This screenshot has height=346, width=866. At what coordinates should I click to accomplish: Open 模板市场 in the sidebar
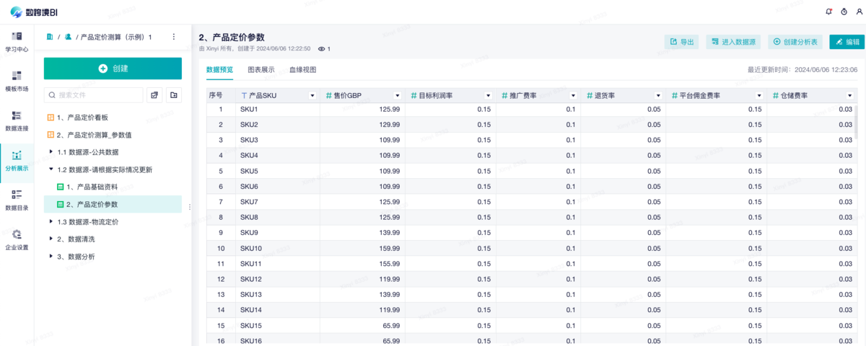tap(17, 81)
